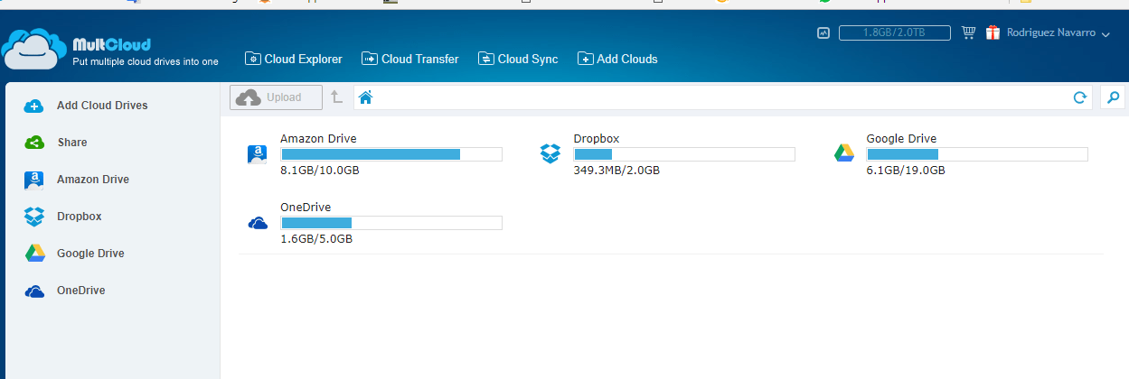Click Amazon Drive name in main panel
This screenshot has height=379, width=1129.
coord(318,139)
